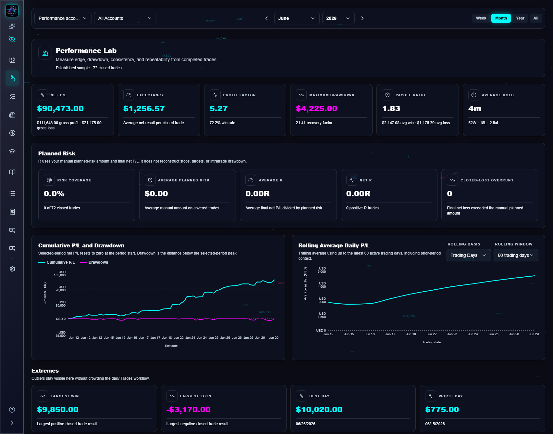Click the $4,225.00 Maximum Drawdown value
The width and height of the screenshot is (553, 434).
[316, 109]
